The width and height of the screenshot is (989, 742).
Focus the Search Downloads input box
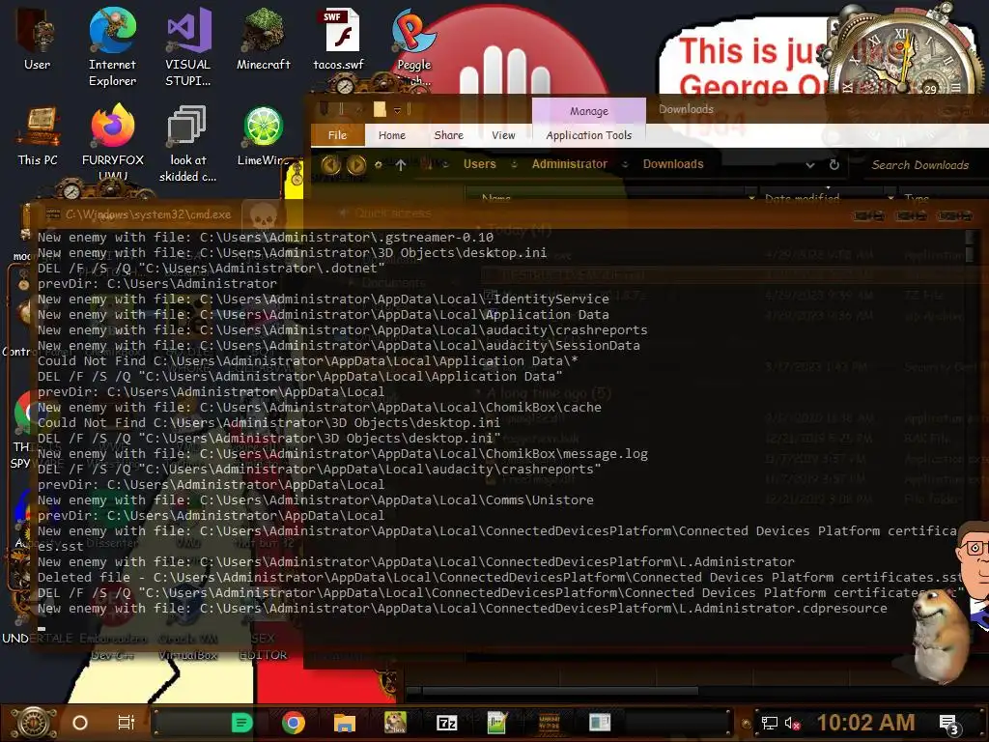click(x=919, y=164)
